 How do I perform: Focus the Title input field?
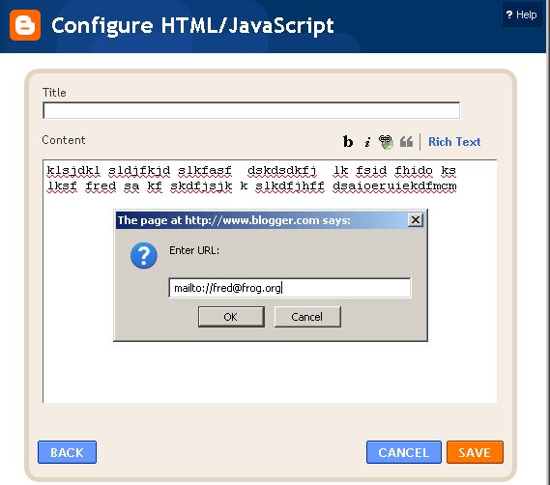click(x=251, y=110)
